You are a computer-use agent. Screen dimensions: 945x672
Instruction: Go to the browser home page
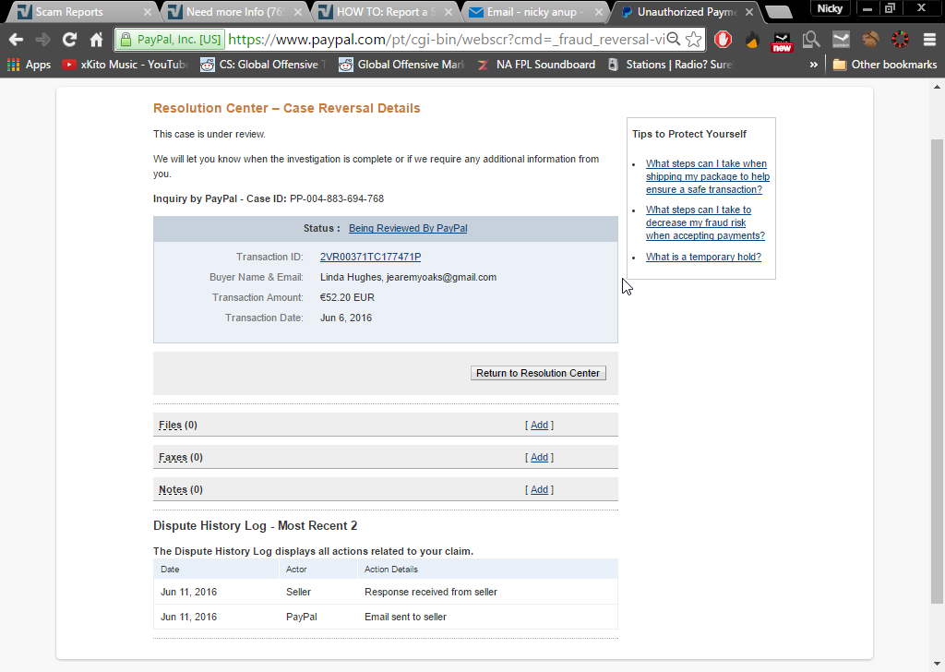coord(97,40)
